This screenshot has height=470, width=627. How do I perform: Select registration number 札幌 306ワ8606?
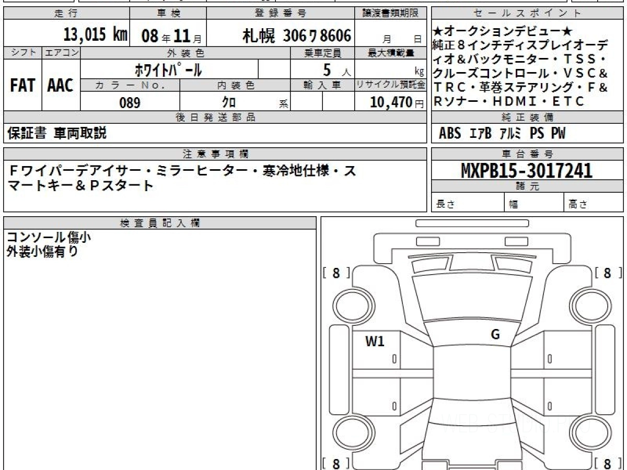coord(296,36)
